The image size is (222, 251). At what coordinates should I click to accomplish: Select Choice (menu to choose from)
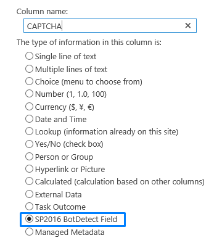29,81
